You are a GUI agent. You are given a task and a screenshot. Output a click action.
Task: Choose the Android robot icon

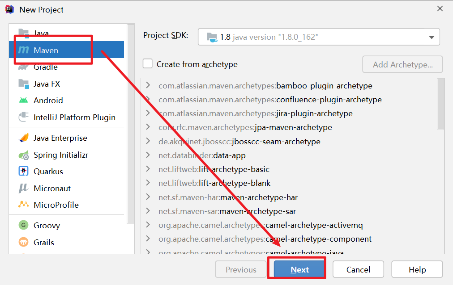23,100
